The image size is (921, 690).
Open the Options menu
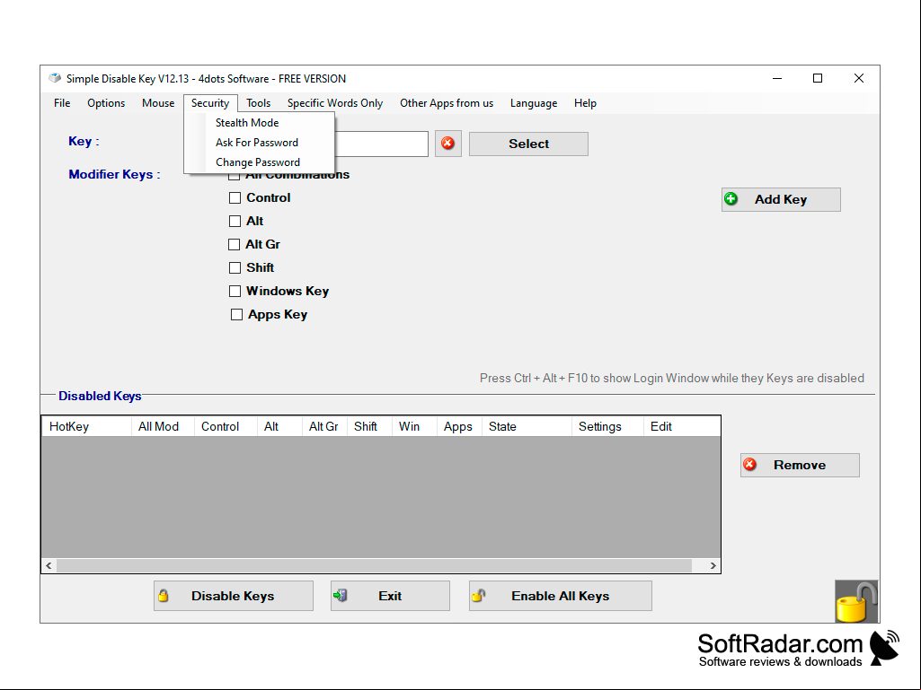pos(106,102)
